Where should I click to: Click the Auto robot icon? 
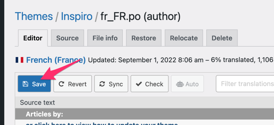180,84
